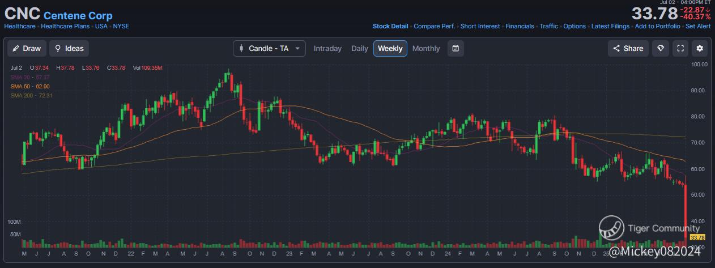Click the 50M volume axis label

15,235
